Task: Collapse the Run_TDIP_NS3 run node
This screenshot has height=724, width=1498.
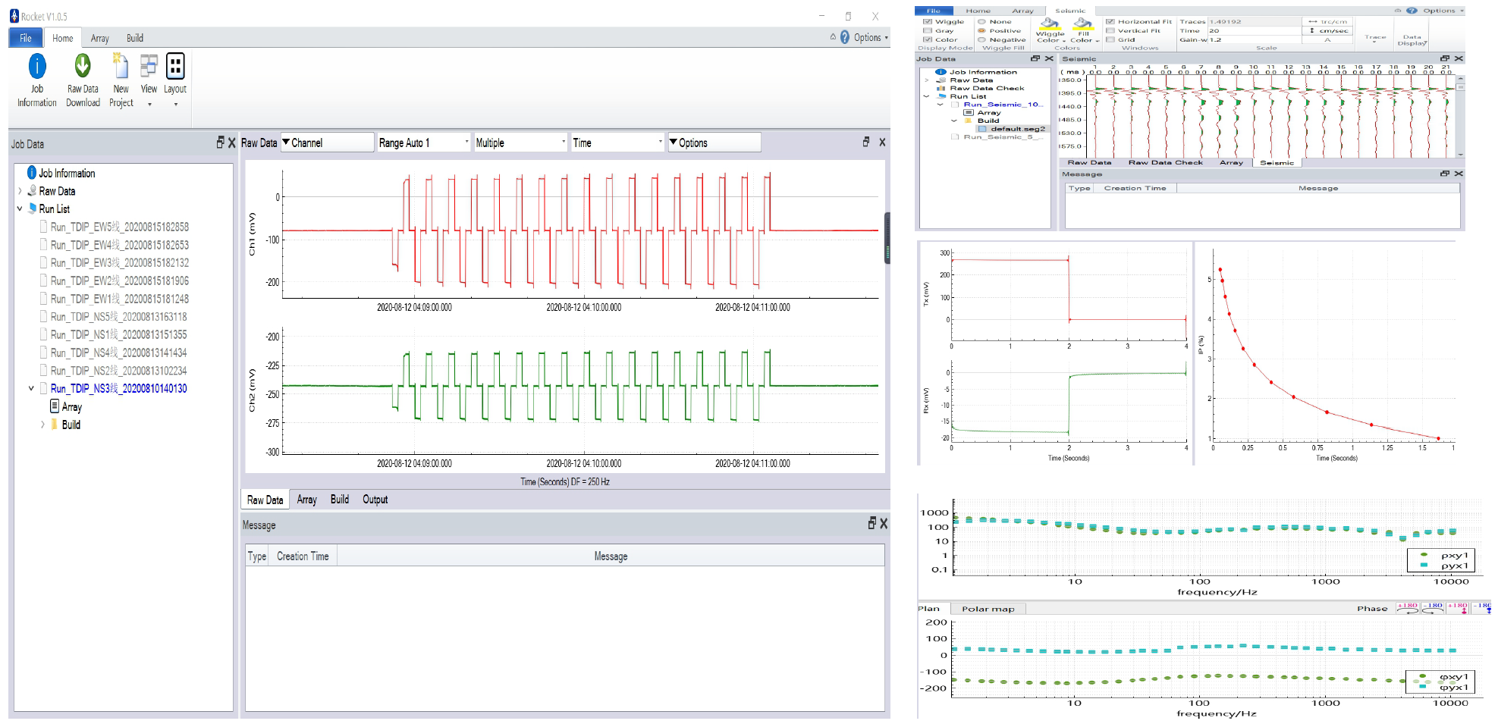Action: coord(31,388)
